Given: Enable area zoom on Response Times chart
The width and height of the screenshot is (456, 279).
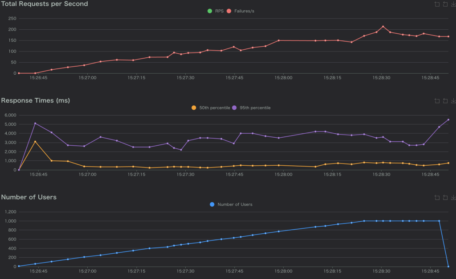Looking at the screenshot, I should click(x=437, y=101).
